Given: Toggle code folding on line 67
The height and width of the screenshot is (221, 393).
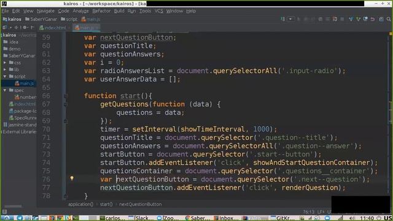Looking at the screenshot, I should coord(66,104).
